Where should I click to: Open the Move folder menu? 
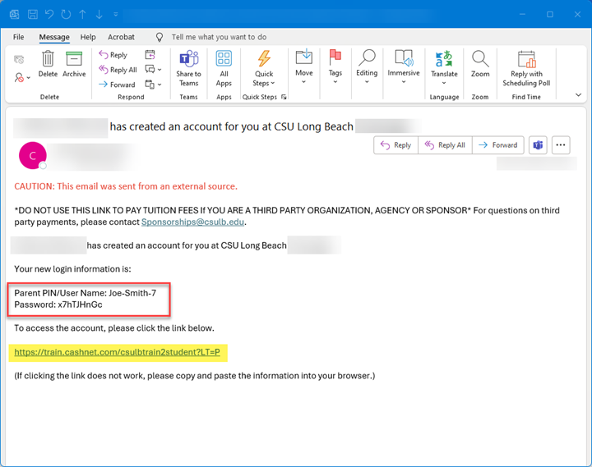[x=304, y=66]
